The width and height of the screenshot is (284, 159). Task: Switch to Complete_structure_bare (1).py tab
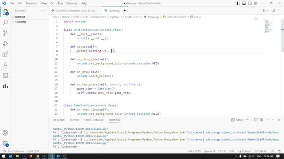[75, 11]
